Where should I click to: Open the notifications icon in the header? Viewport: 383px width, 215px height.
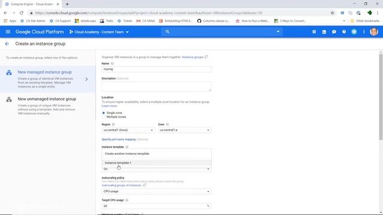[x=354, y=32]
